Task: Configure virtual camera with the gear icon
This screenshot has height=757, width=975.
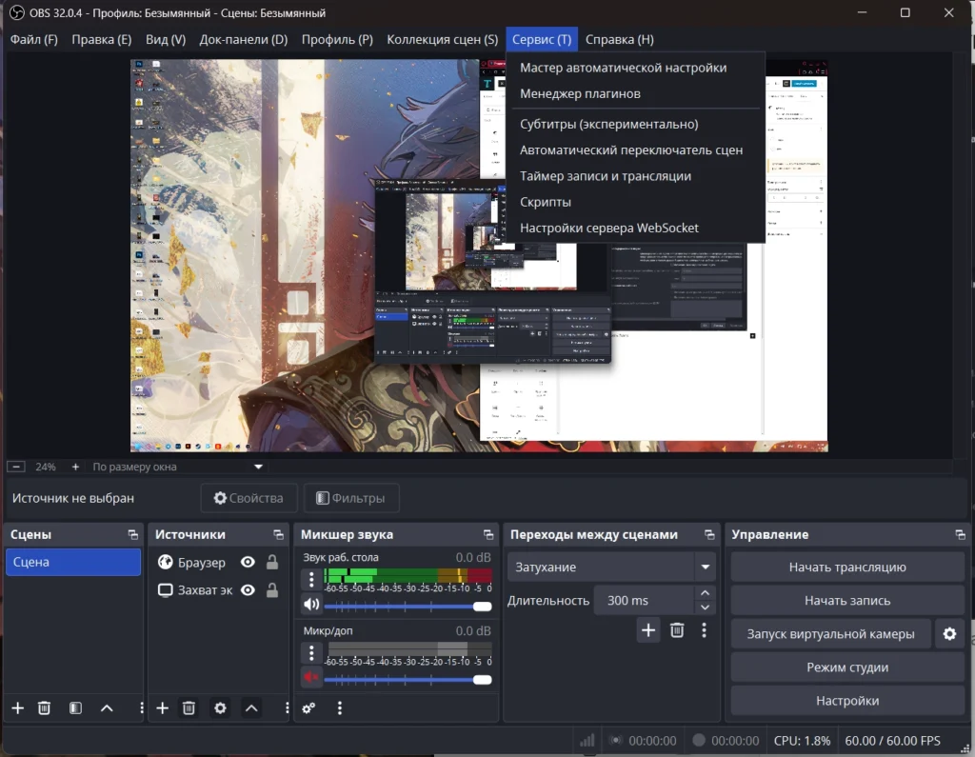Action: (x=949, y=633)
